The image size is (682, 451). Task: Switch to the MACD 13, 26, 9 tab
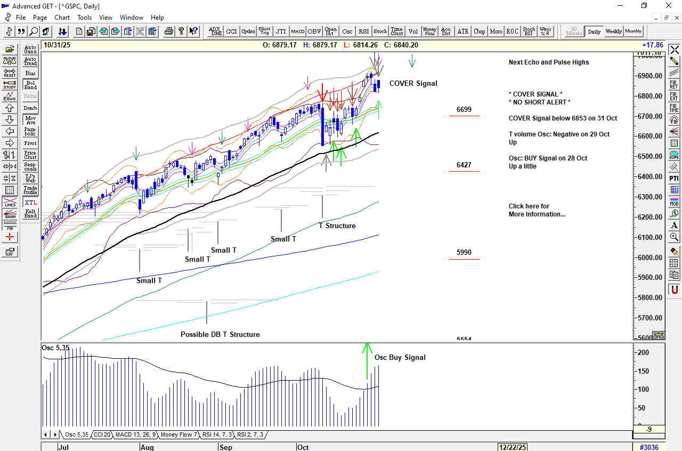click(135, 435)
